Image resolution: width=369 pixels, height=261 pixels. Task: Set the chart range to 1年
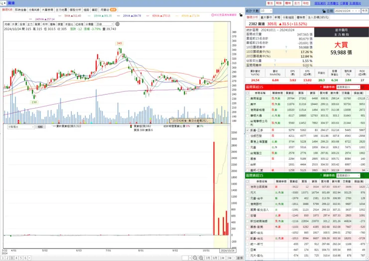point(222,258)
